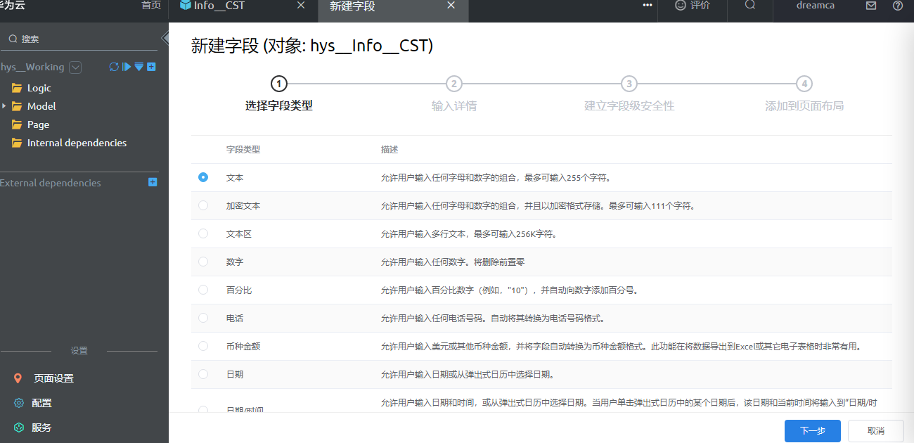The height and width of the screenshot is (443, 914).
Task: Click the plus icon beside hys__Working
Action: pyautogui.click(x=151, y=67)
